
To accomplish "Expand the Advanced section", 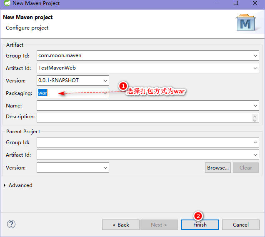I will click(5, 185).
